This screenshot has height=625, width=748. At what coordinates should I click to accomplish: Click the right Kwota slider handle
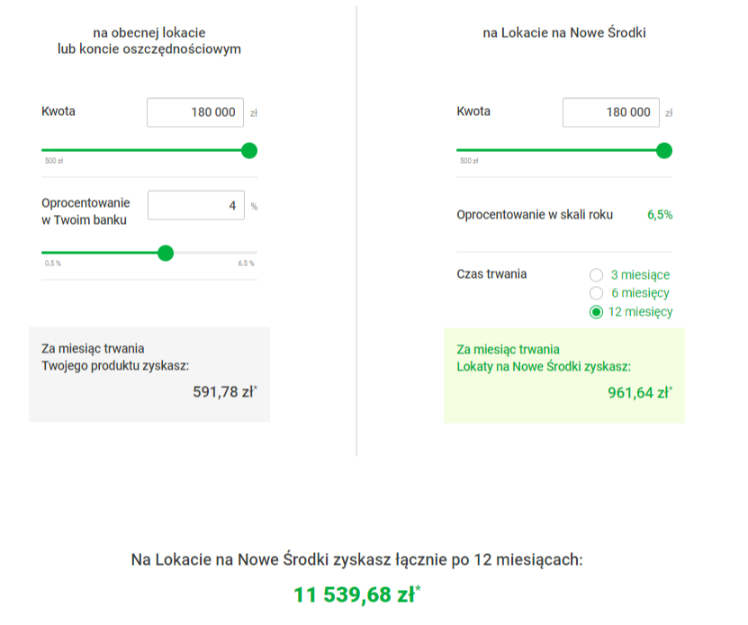pos(664,151)
